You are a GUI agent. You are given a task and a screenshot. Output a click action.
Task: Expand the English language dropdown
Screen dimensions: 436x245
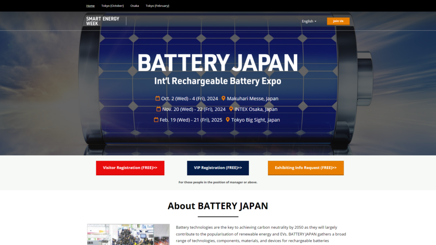(309, 21)
